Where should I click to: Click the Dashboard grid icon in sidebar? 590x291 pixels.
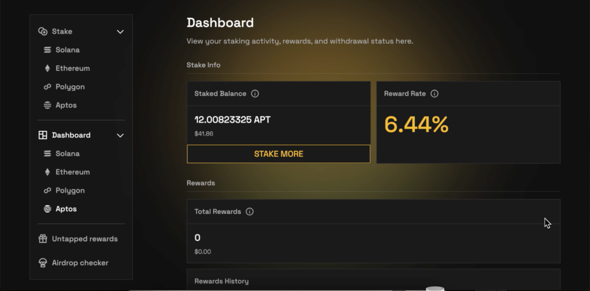point(43,135)
